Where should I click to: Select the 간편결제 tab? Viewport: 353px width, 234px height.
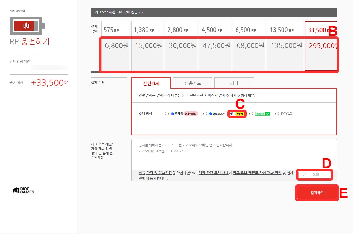pyautogui.click(x=151, y=83)
